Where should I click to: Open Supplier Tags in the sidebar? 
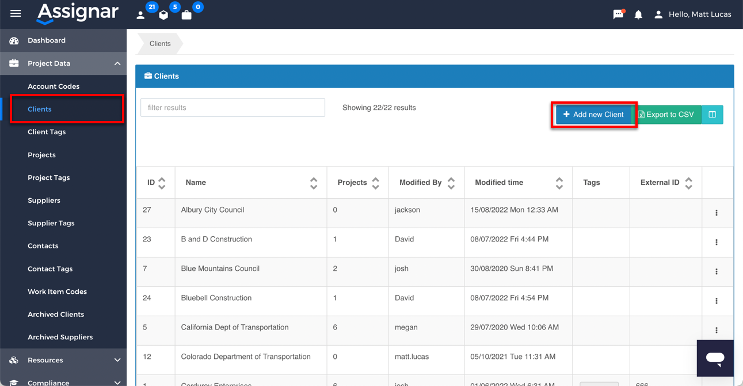click(x=51, y=223)
